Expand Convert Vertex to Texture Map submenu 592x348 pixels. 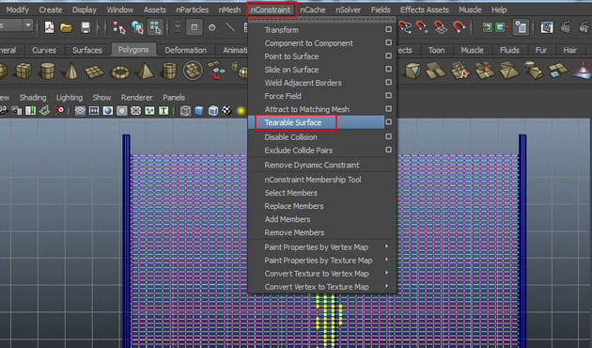pos(386,287)
